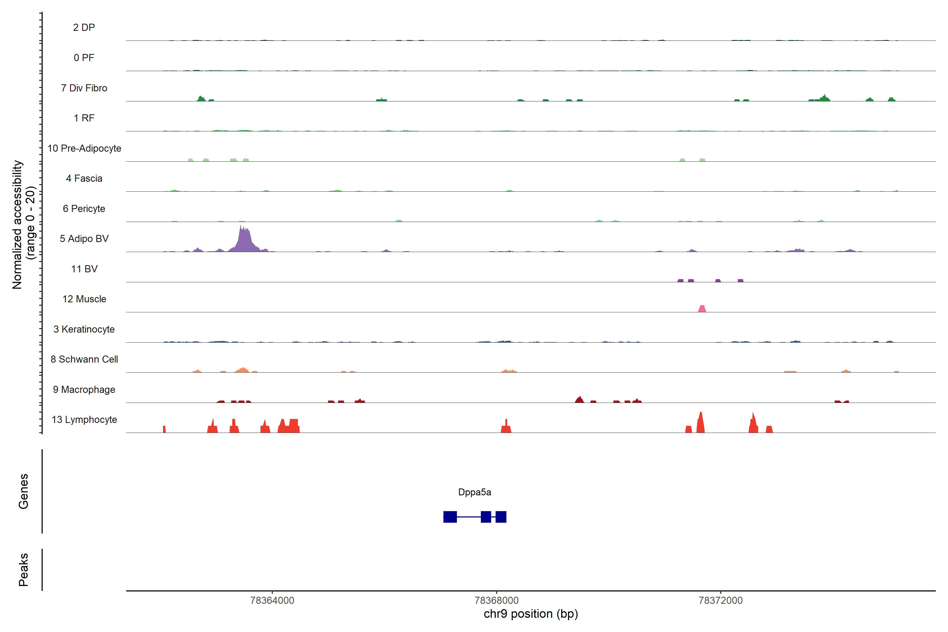Click the pink Muscle track peak
This screenshot has width=948, height=632.
point(702,309)
